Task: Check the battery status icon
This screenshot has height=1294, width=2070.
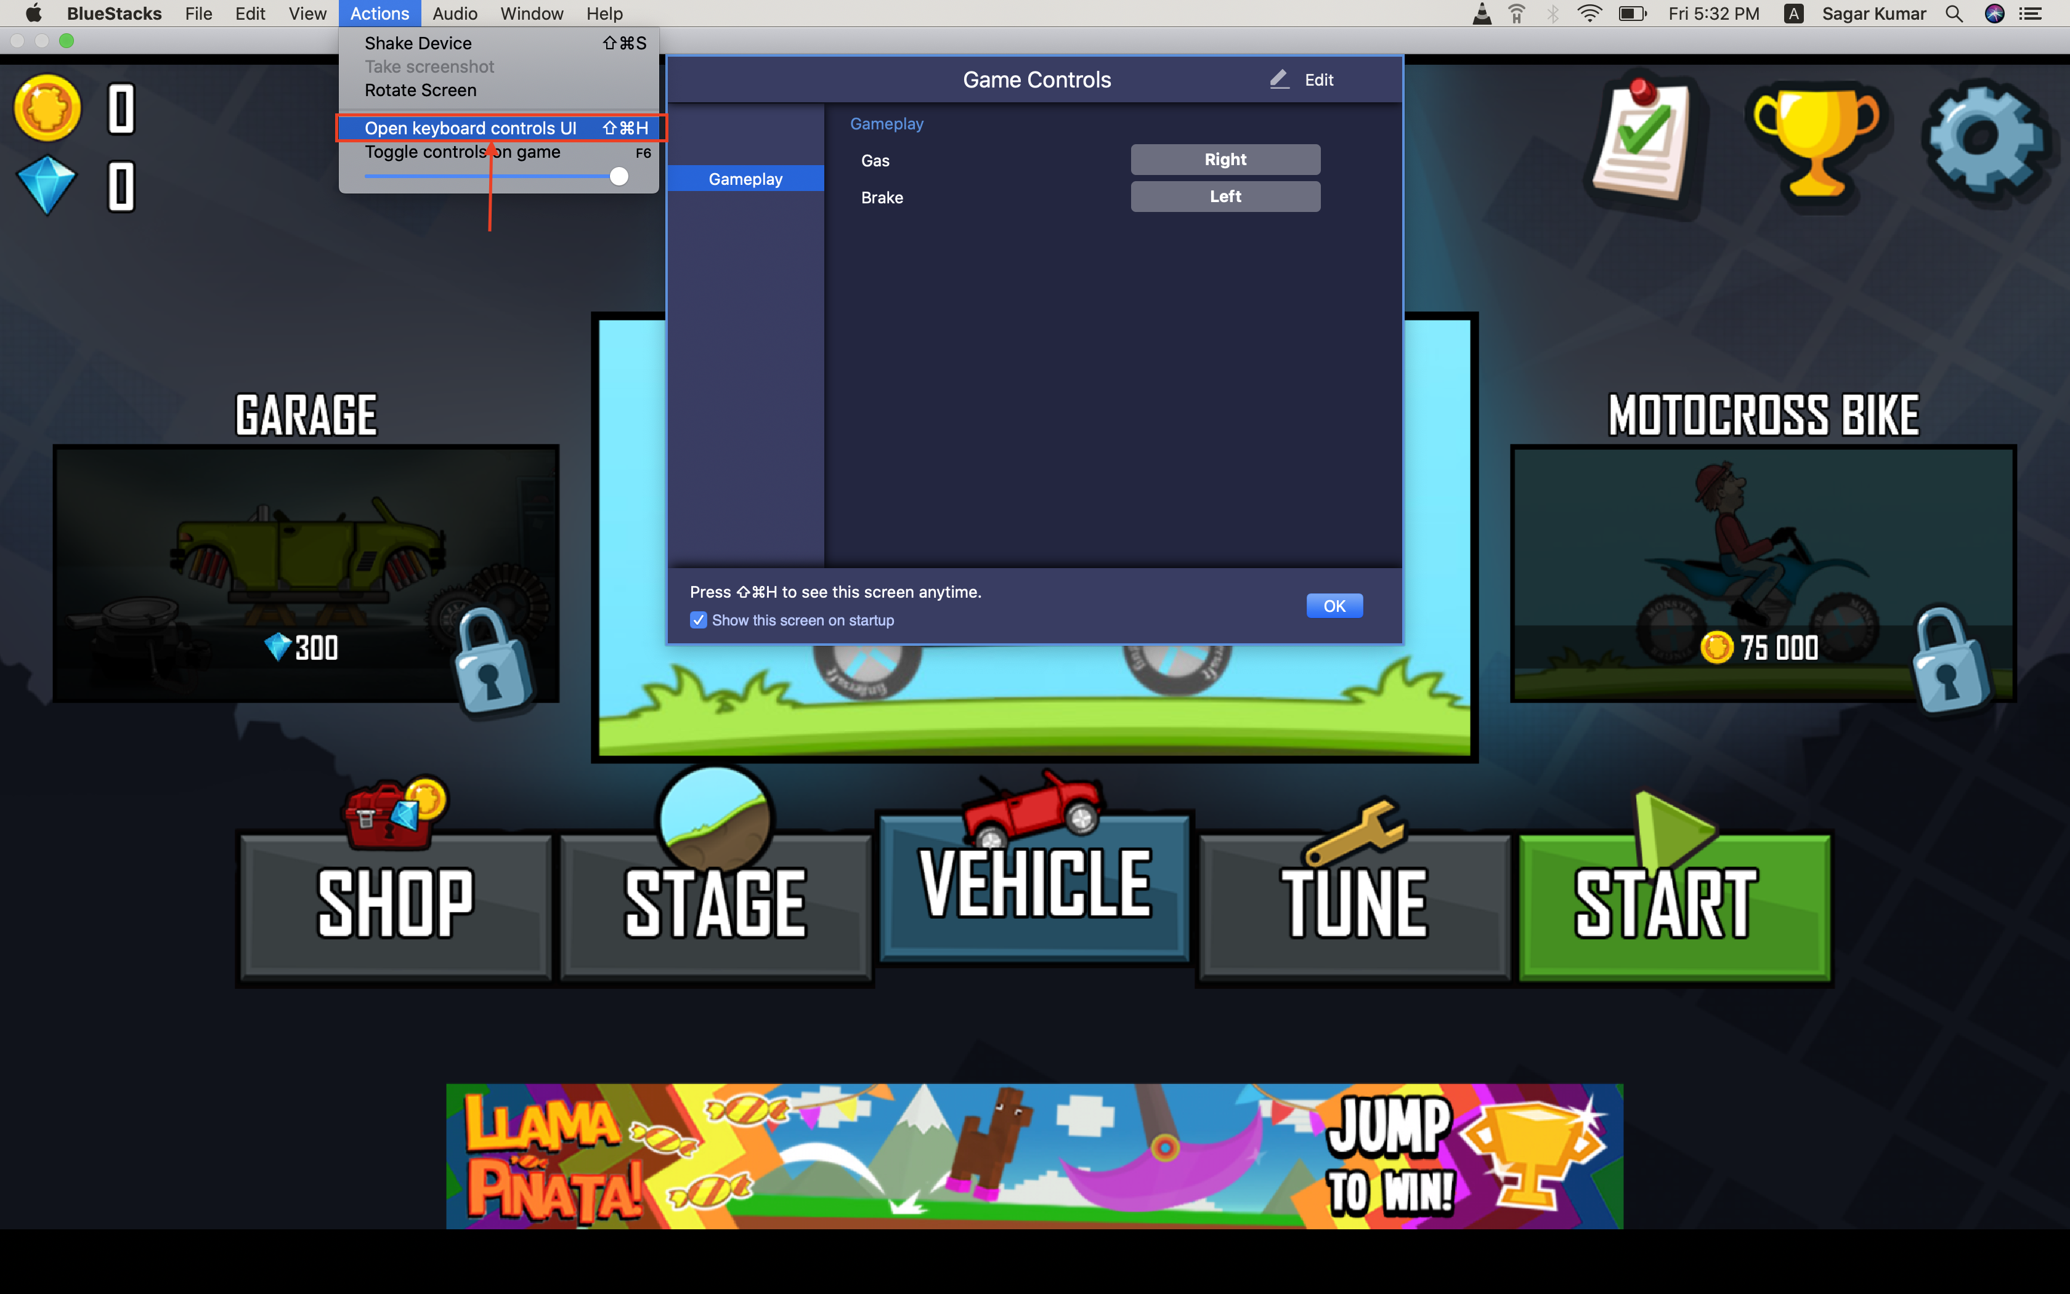Action: click(x=1632, y=14)
